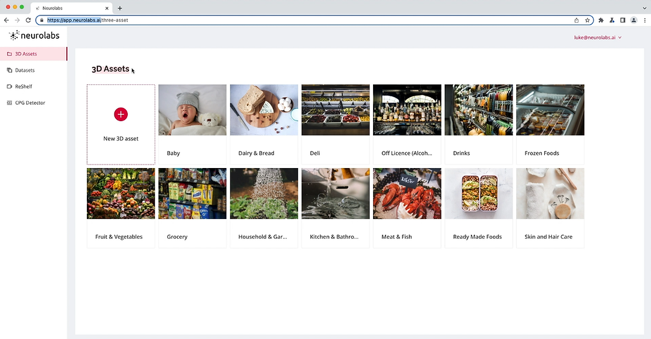
Task: Click the Frozen Foods thumbnail image
Action: tap(550, 110)
